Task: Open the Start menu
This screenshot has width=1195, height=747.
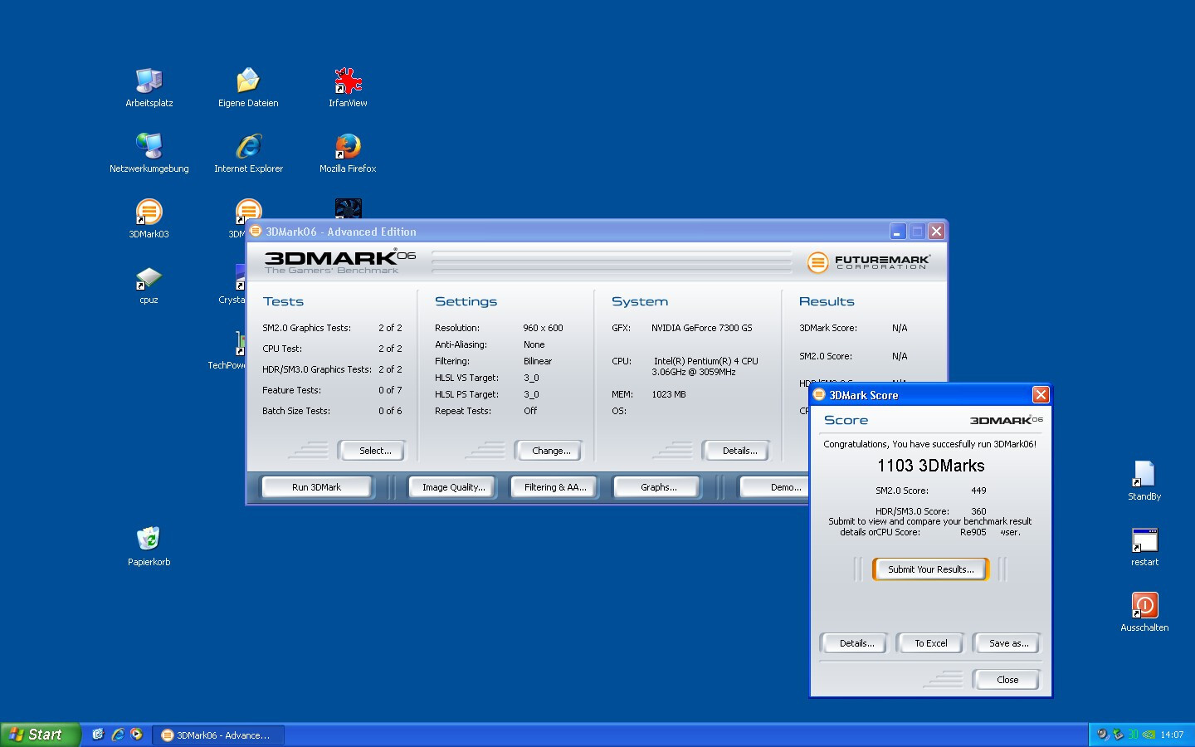Action: click(40, 735)
